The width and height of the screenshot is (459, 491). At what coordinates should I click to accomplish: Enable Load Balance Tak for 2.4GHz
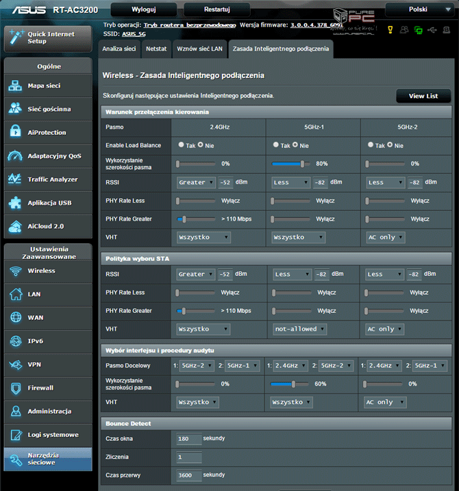(181, 145)
